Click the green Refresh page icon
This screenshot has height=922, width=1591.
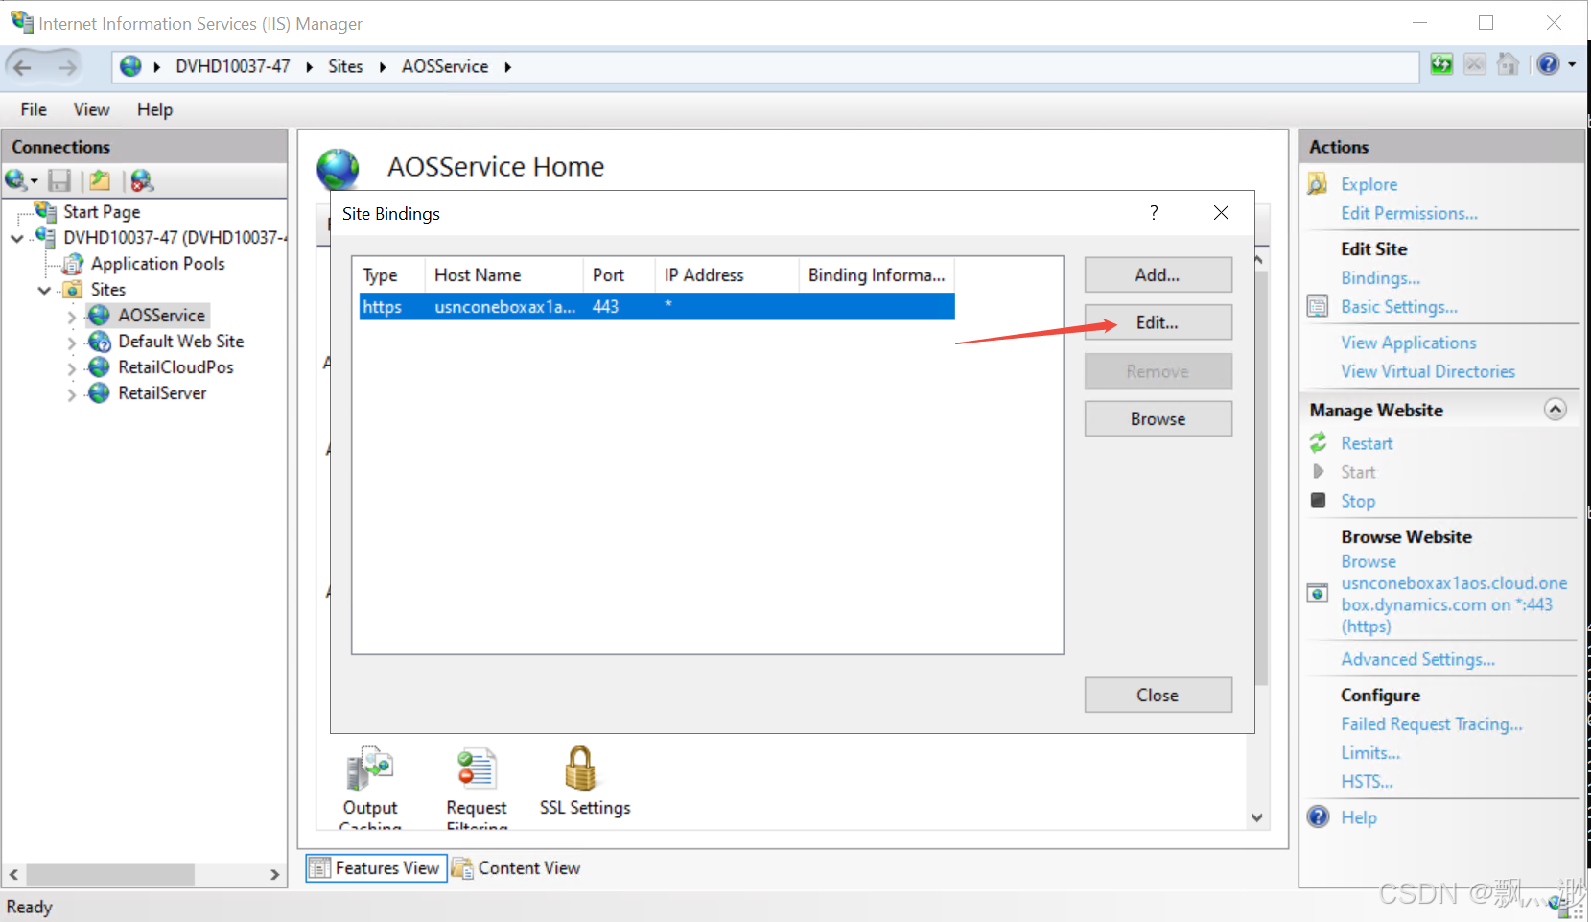(x=1441, y=64)
